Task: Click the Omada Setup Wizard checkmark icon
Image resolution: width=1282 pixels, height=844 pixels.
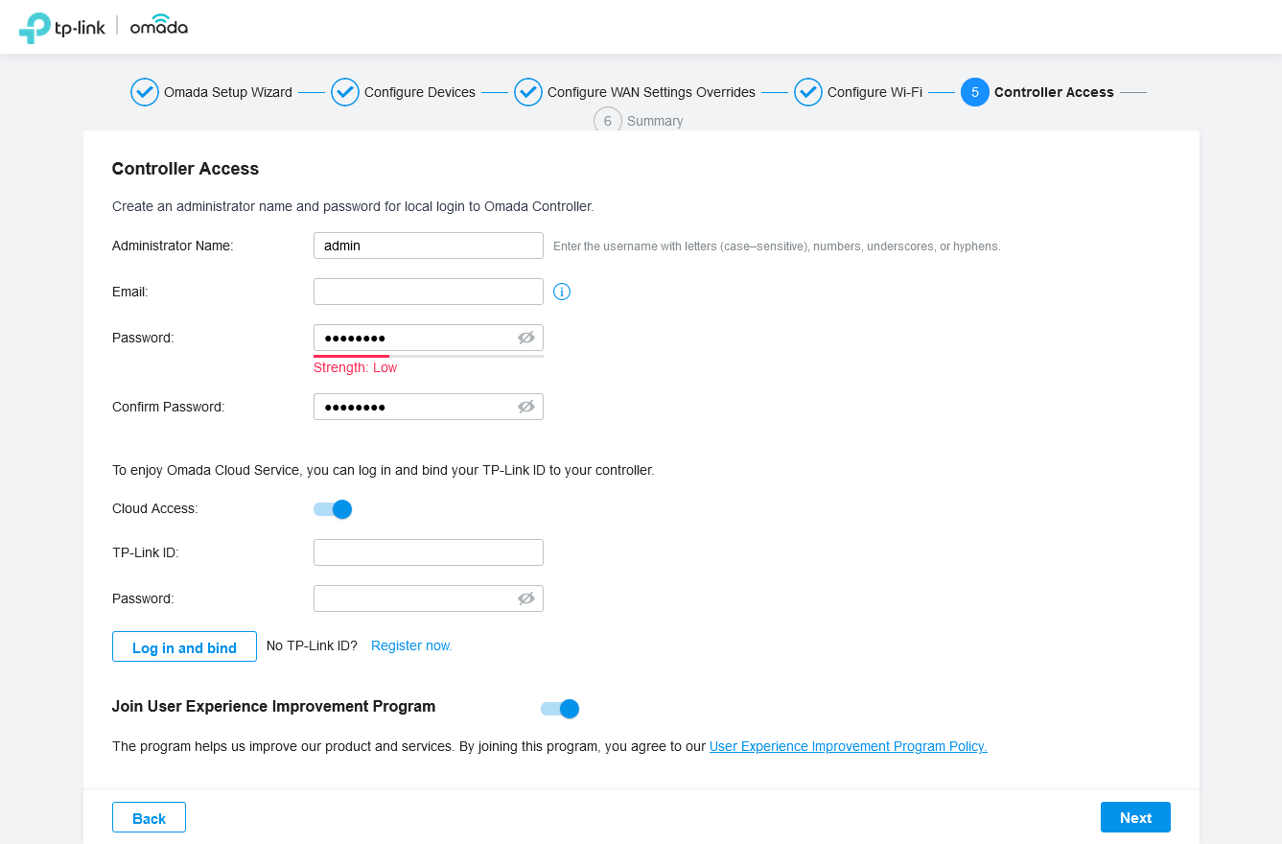Action: click(145, 92)
